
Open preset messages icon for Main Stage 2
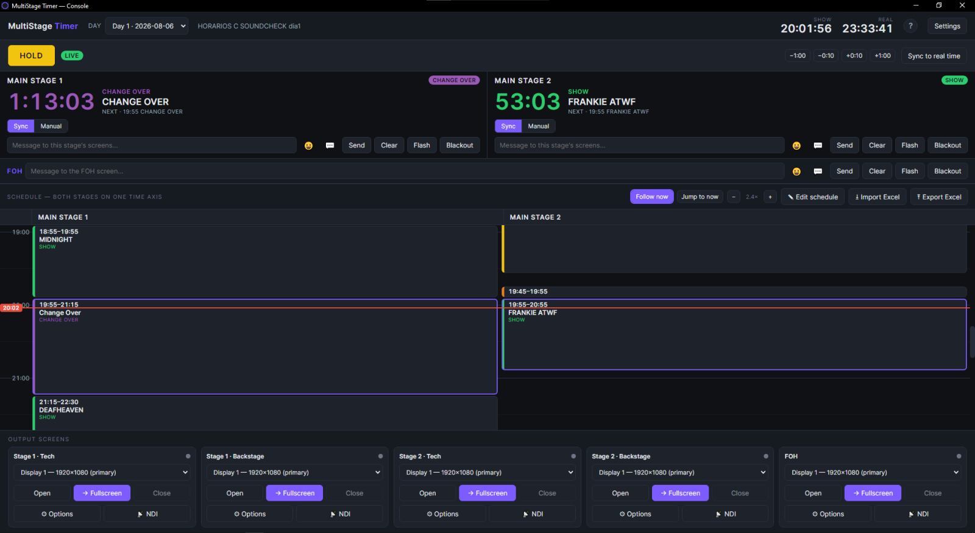818,145
